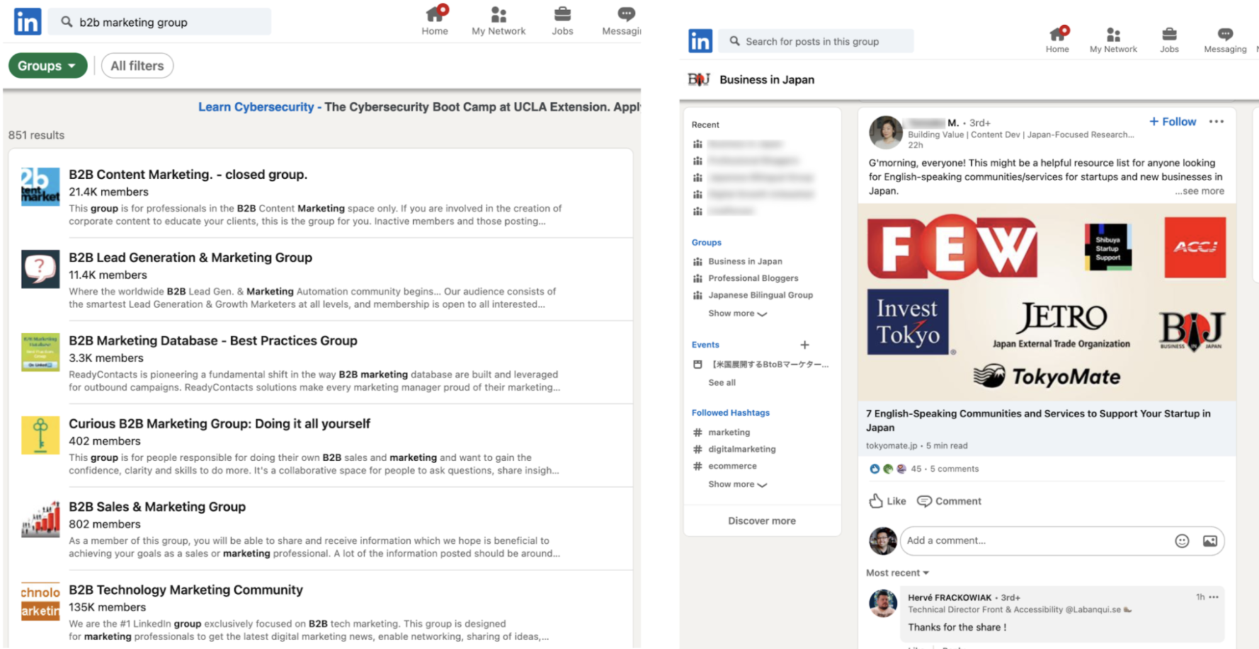Open Messaging in the right window
This screenshot has height=649, width=1259.
(1225, 40)
